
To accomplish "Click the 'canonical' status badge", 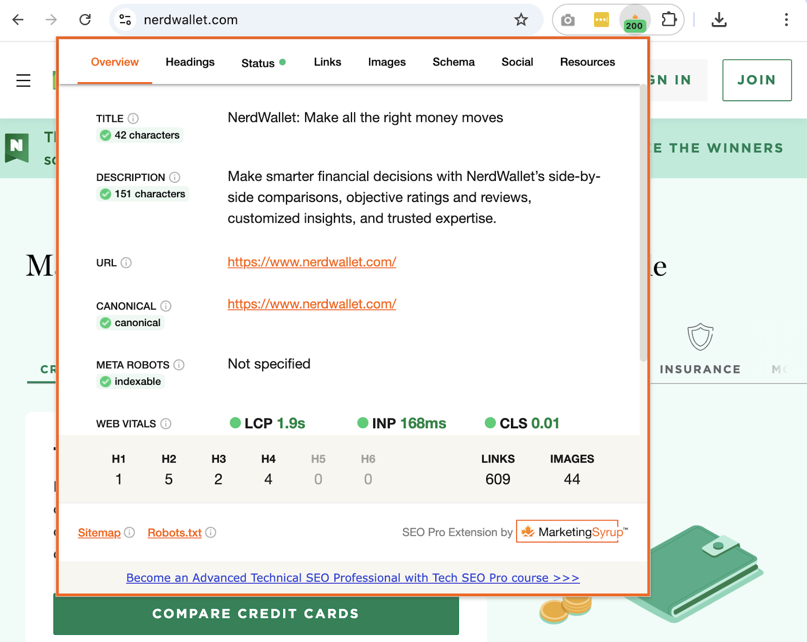I will [x=130, y=323].
